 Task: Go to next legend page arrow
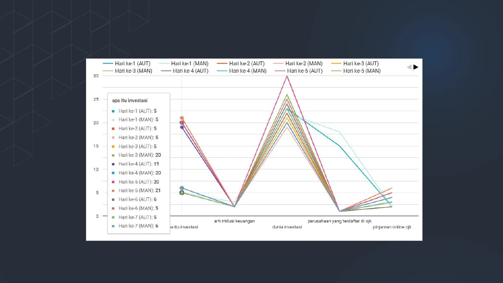pos(416,67)
